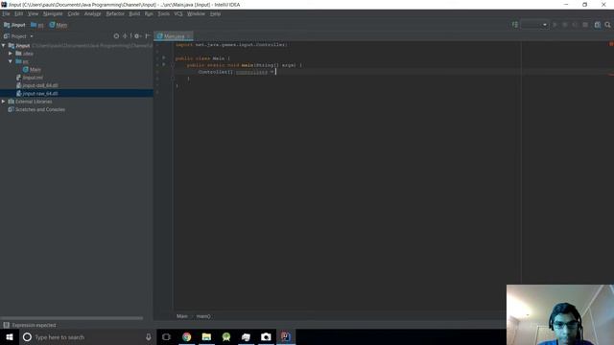The image size is (614, 345).
Task: Open the File menu
Action: [7, 13]
